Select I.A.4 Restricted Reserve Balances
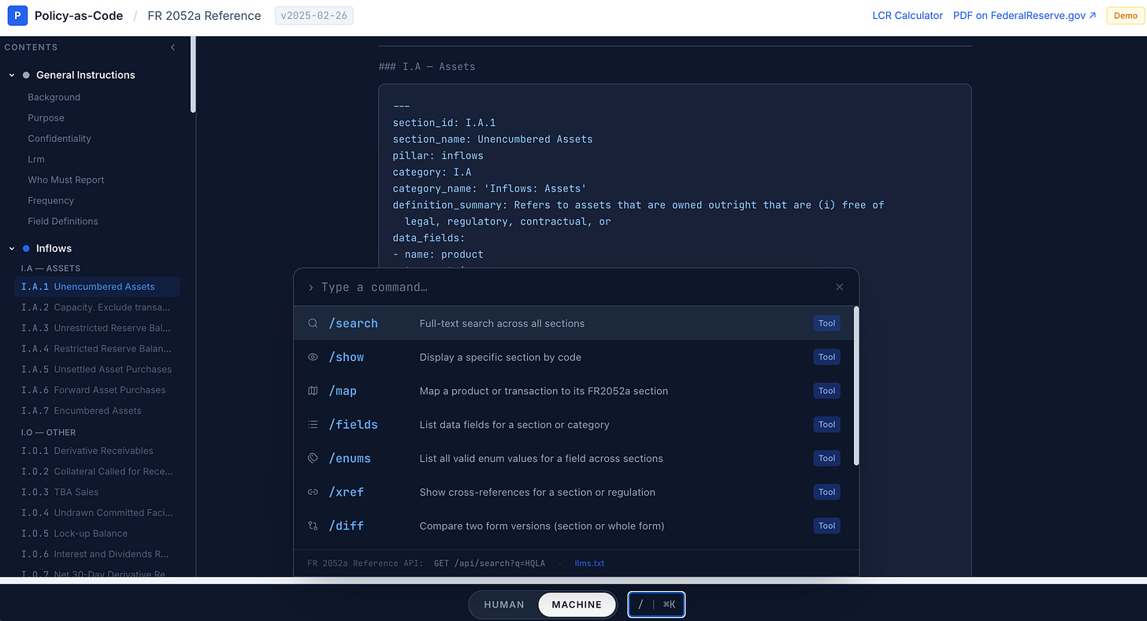Screen dimensions: 1147x621 [98, 348]
